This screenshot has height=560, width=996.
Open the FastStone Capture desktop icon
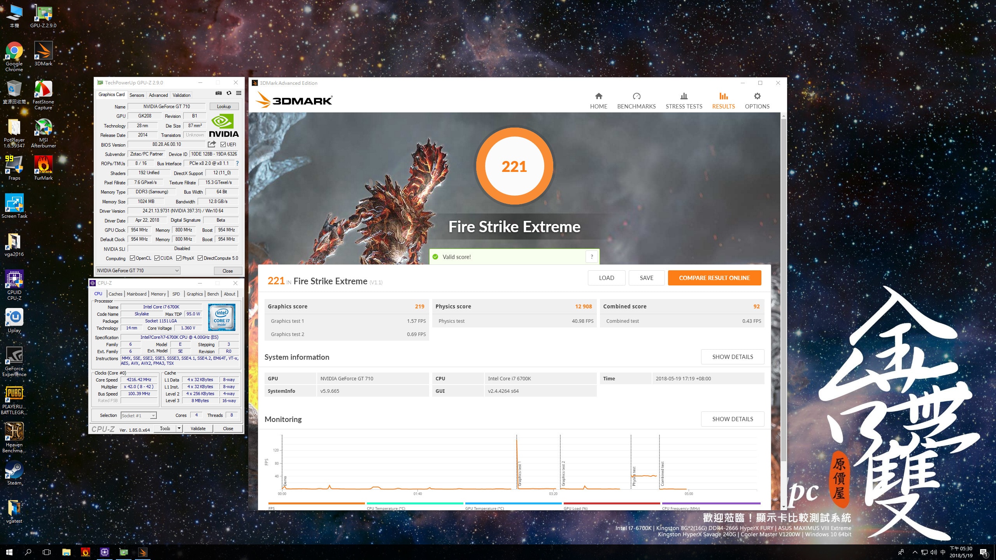[43, 95]
